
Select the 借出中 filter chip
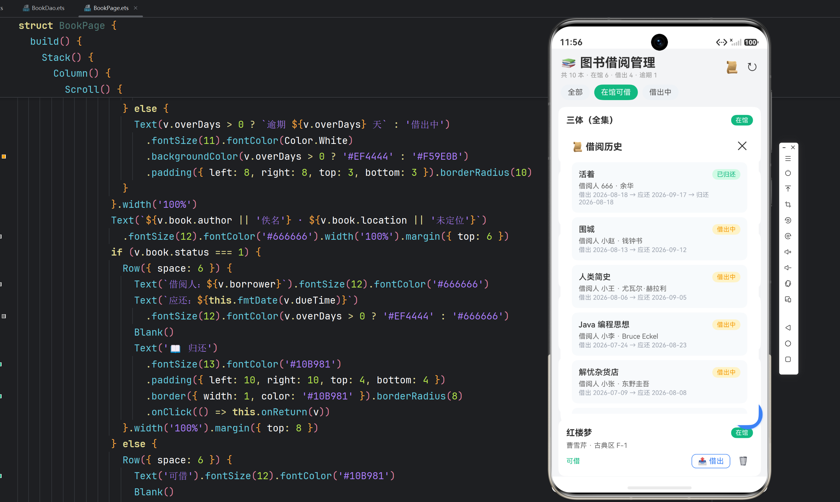pos(660,92)
